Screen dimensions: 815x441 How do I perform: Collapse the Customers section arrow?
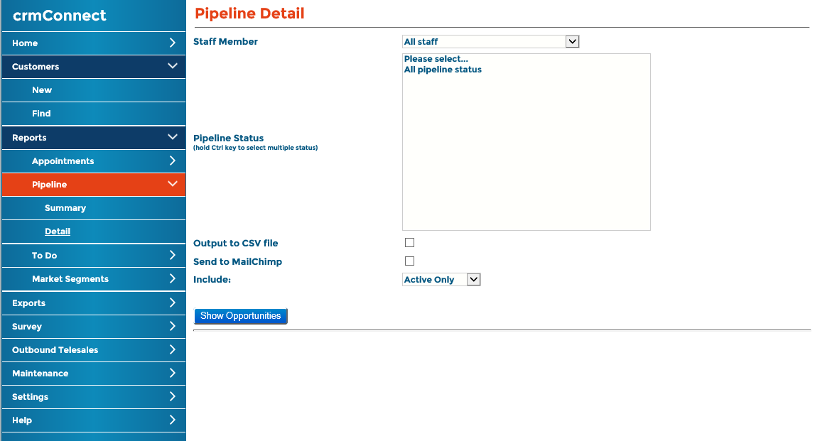(x=172, y=67)
